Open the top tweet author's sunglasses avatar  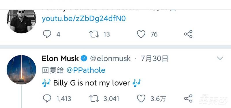(x=21, y=21)
